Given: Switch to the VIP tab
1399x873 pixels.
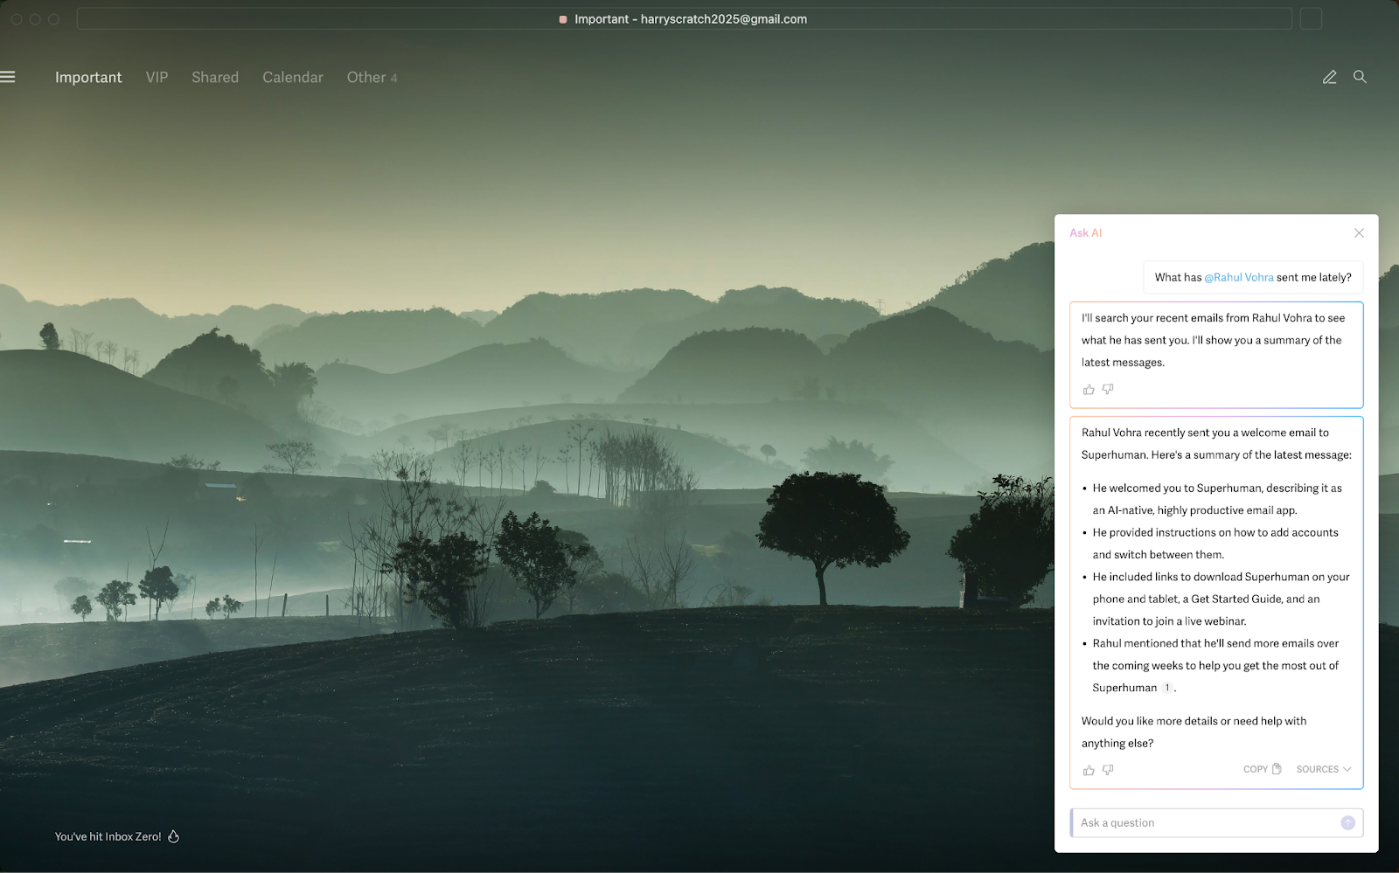Looking at the screenshot, I should point(157,78).
